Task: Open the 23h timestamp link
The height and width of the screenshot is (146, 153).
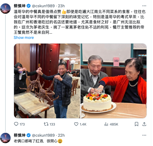Action: [61, 6]
